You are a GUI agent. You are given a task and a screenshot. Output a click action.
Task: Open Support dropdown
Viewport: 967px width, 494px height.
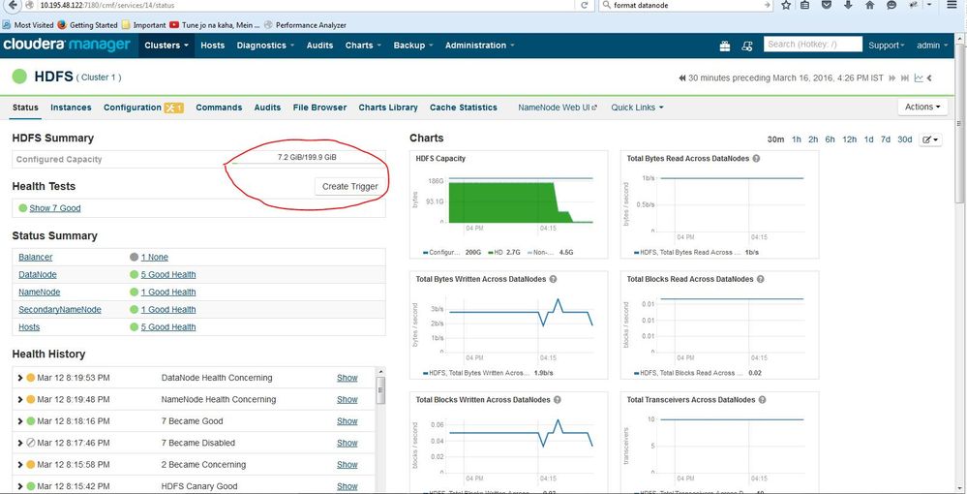(x=887, y=46)
